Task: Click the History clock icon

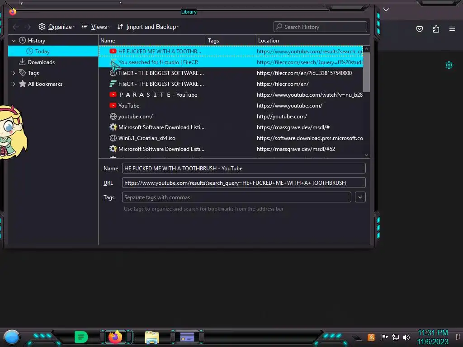Action: (23, 40)
